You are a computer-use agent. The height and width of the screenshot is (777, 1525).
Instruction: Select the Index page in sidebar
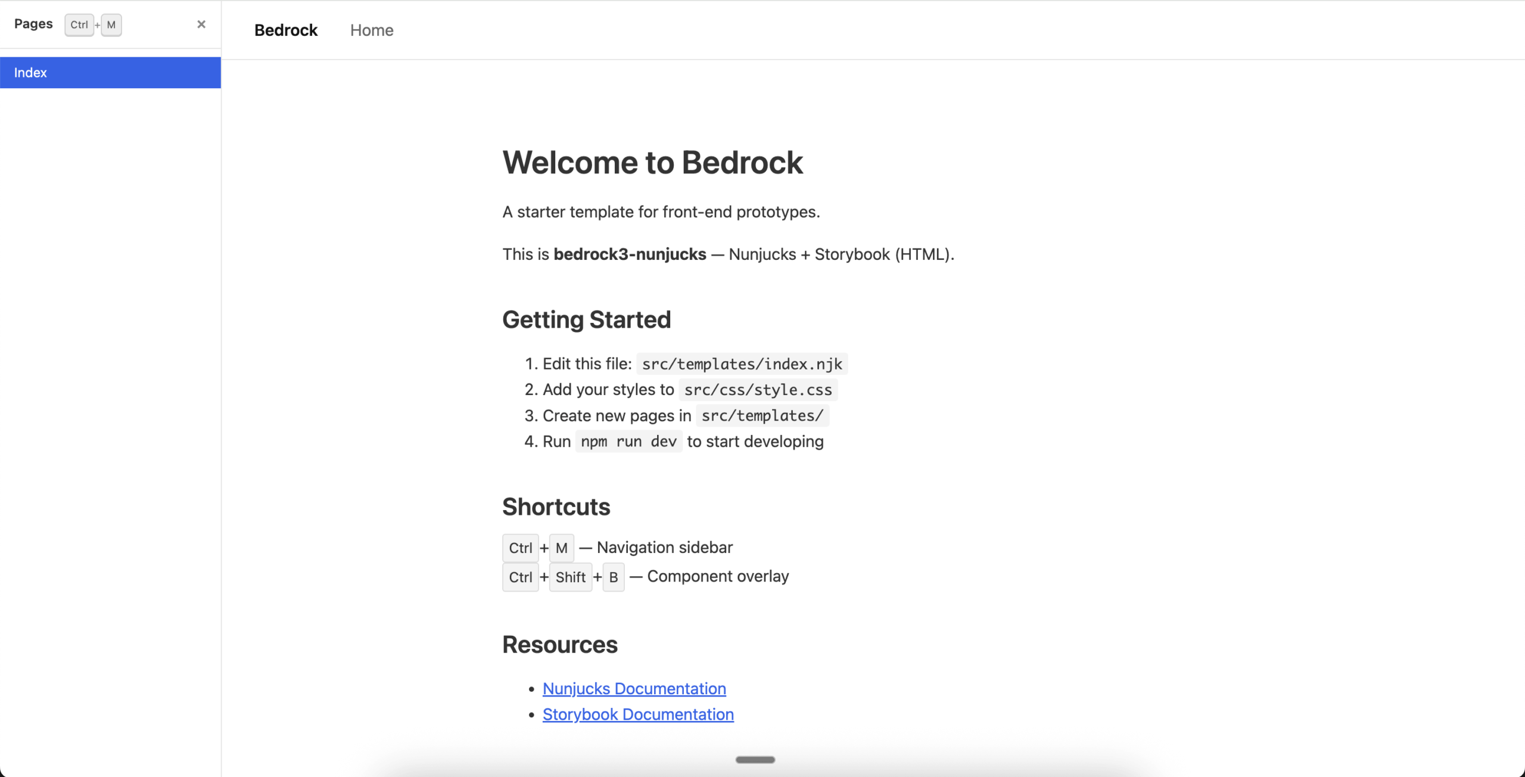pos(110,73)
